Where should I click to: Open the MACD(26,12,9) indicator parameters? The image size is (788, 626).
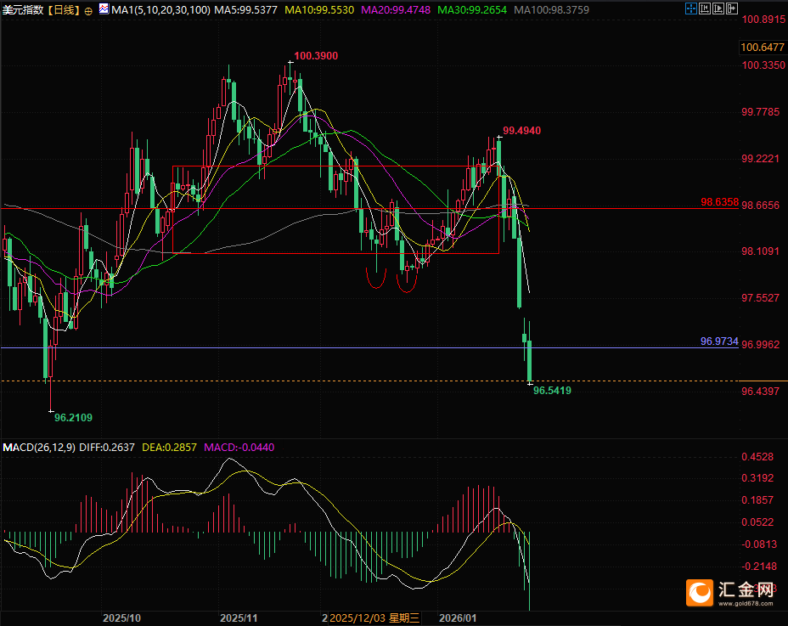point(39,447)
